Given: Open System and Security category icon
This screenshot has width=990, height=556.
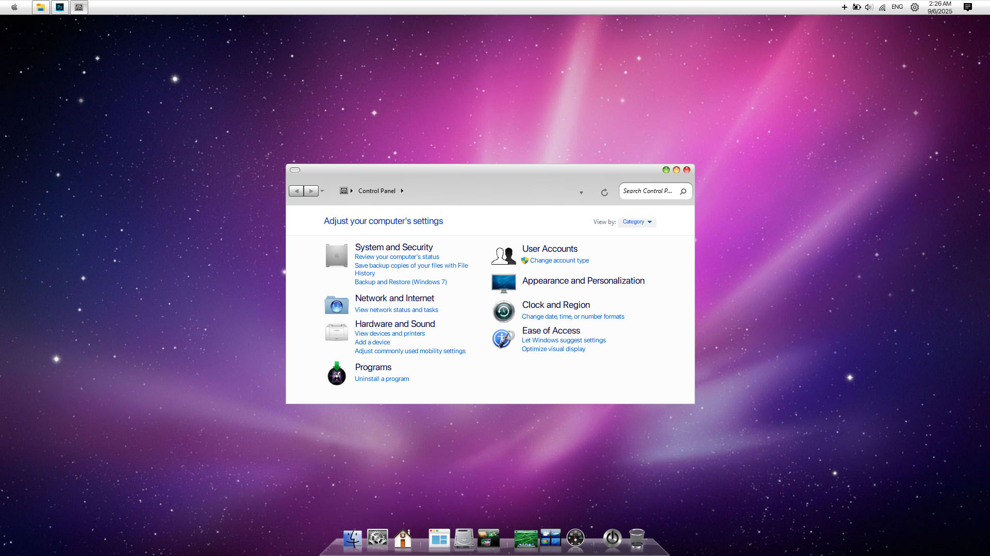Looking at the screenshot, I should coord(336,256).
